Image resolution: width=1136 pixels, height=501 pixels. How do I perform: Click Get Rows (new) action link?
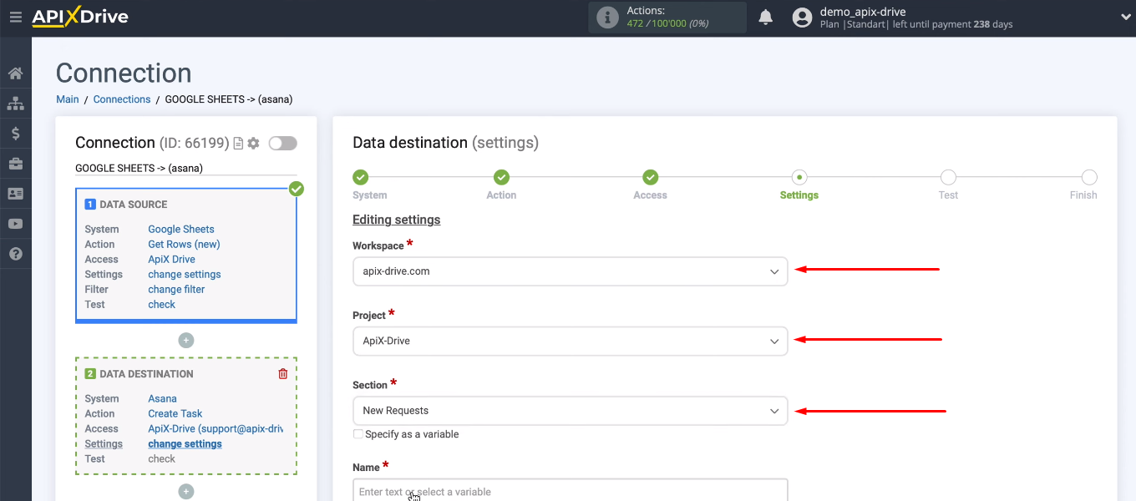tap(184, 245)
